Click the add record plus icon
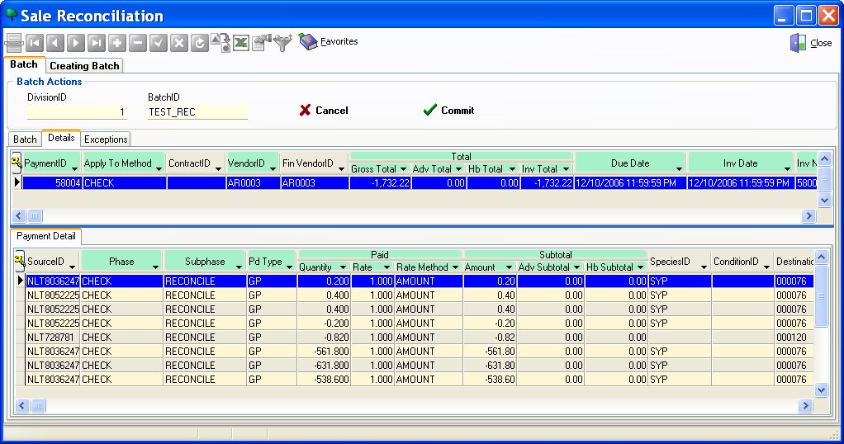 click(117, 43)
